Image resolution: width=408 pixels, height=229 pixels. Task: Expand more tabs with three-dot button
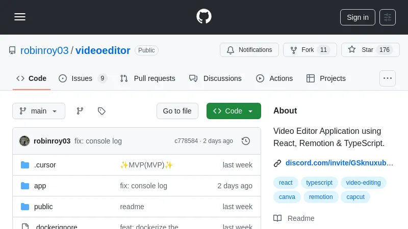[388, 78]
